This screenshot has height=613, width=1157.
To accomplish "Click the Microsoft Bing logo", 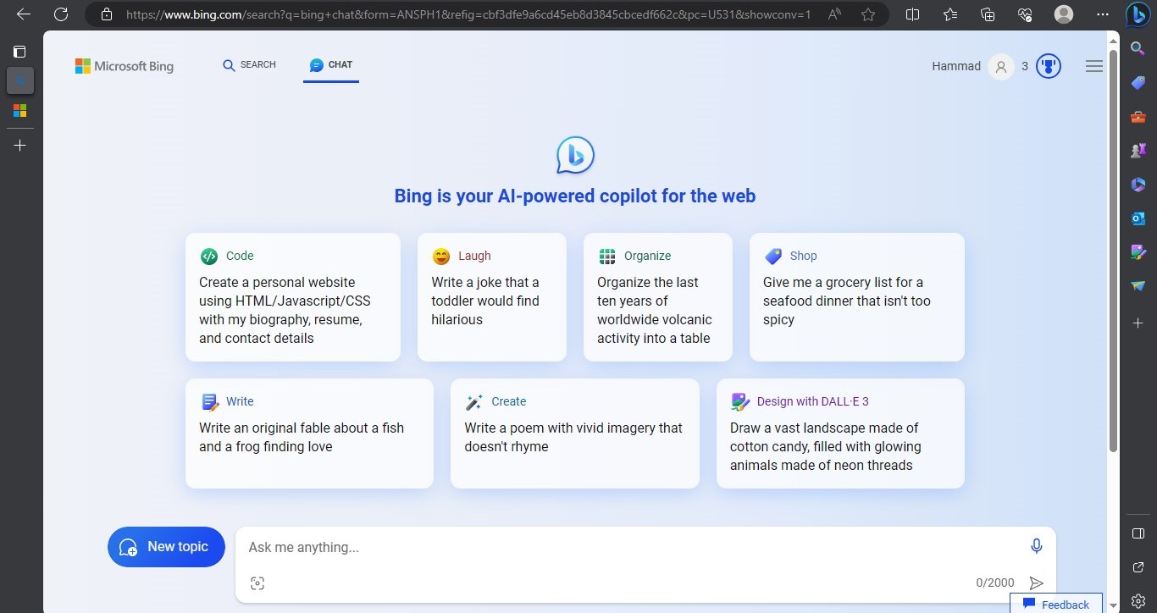I will tap(125, 66).
